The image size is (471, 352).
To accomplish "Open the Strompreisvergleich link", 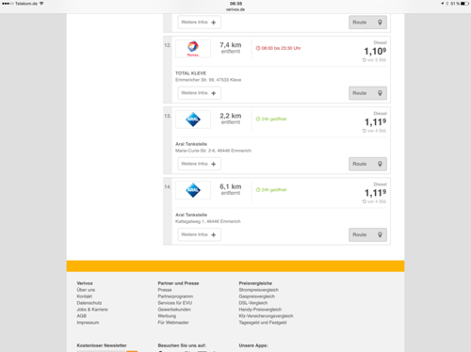I will click(259, 290).
